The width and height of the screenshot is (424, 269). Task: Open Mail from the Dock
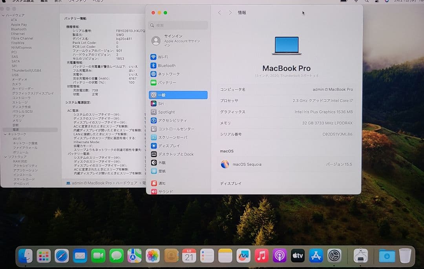click(x=80, y=256)
